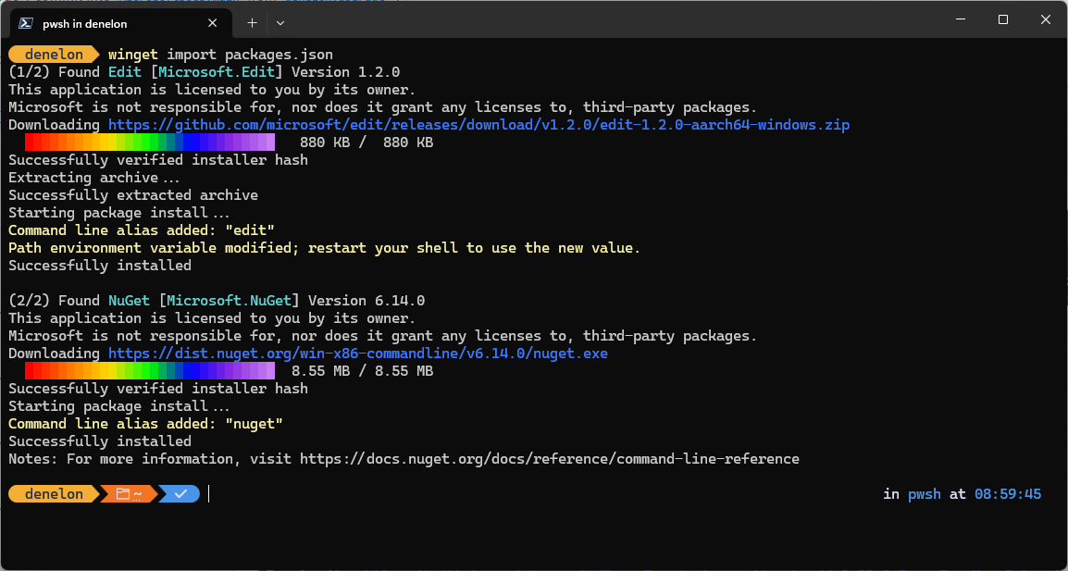Click the denelon badge beside the winget command
This screenshot has width=1068, height=571.
[51, 54]
